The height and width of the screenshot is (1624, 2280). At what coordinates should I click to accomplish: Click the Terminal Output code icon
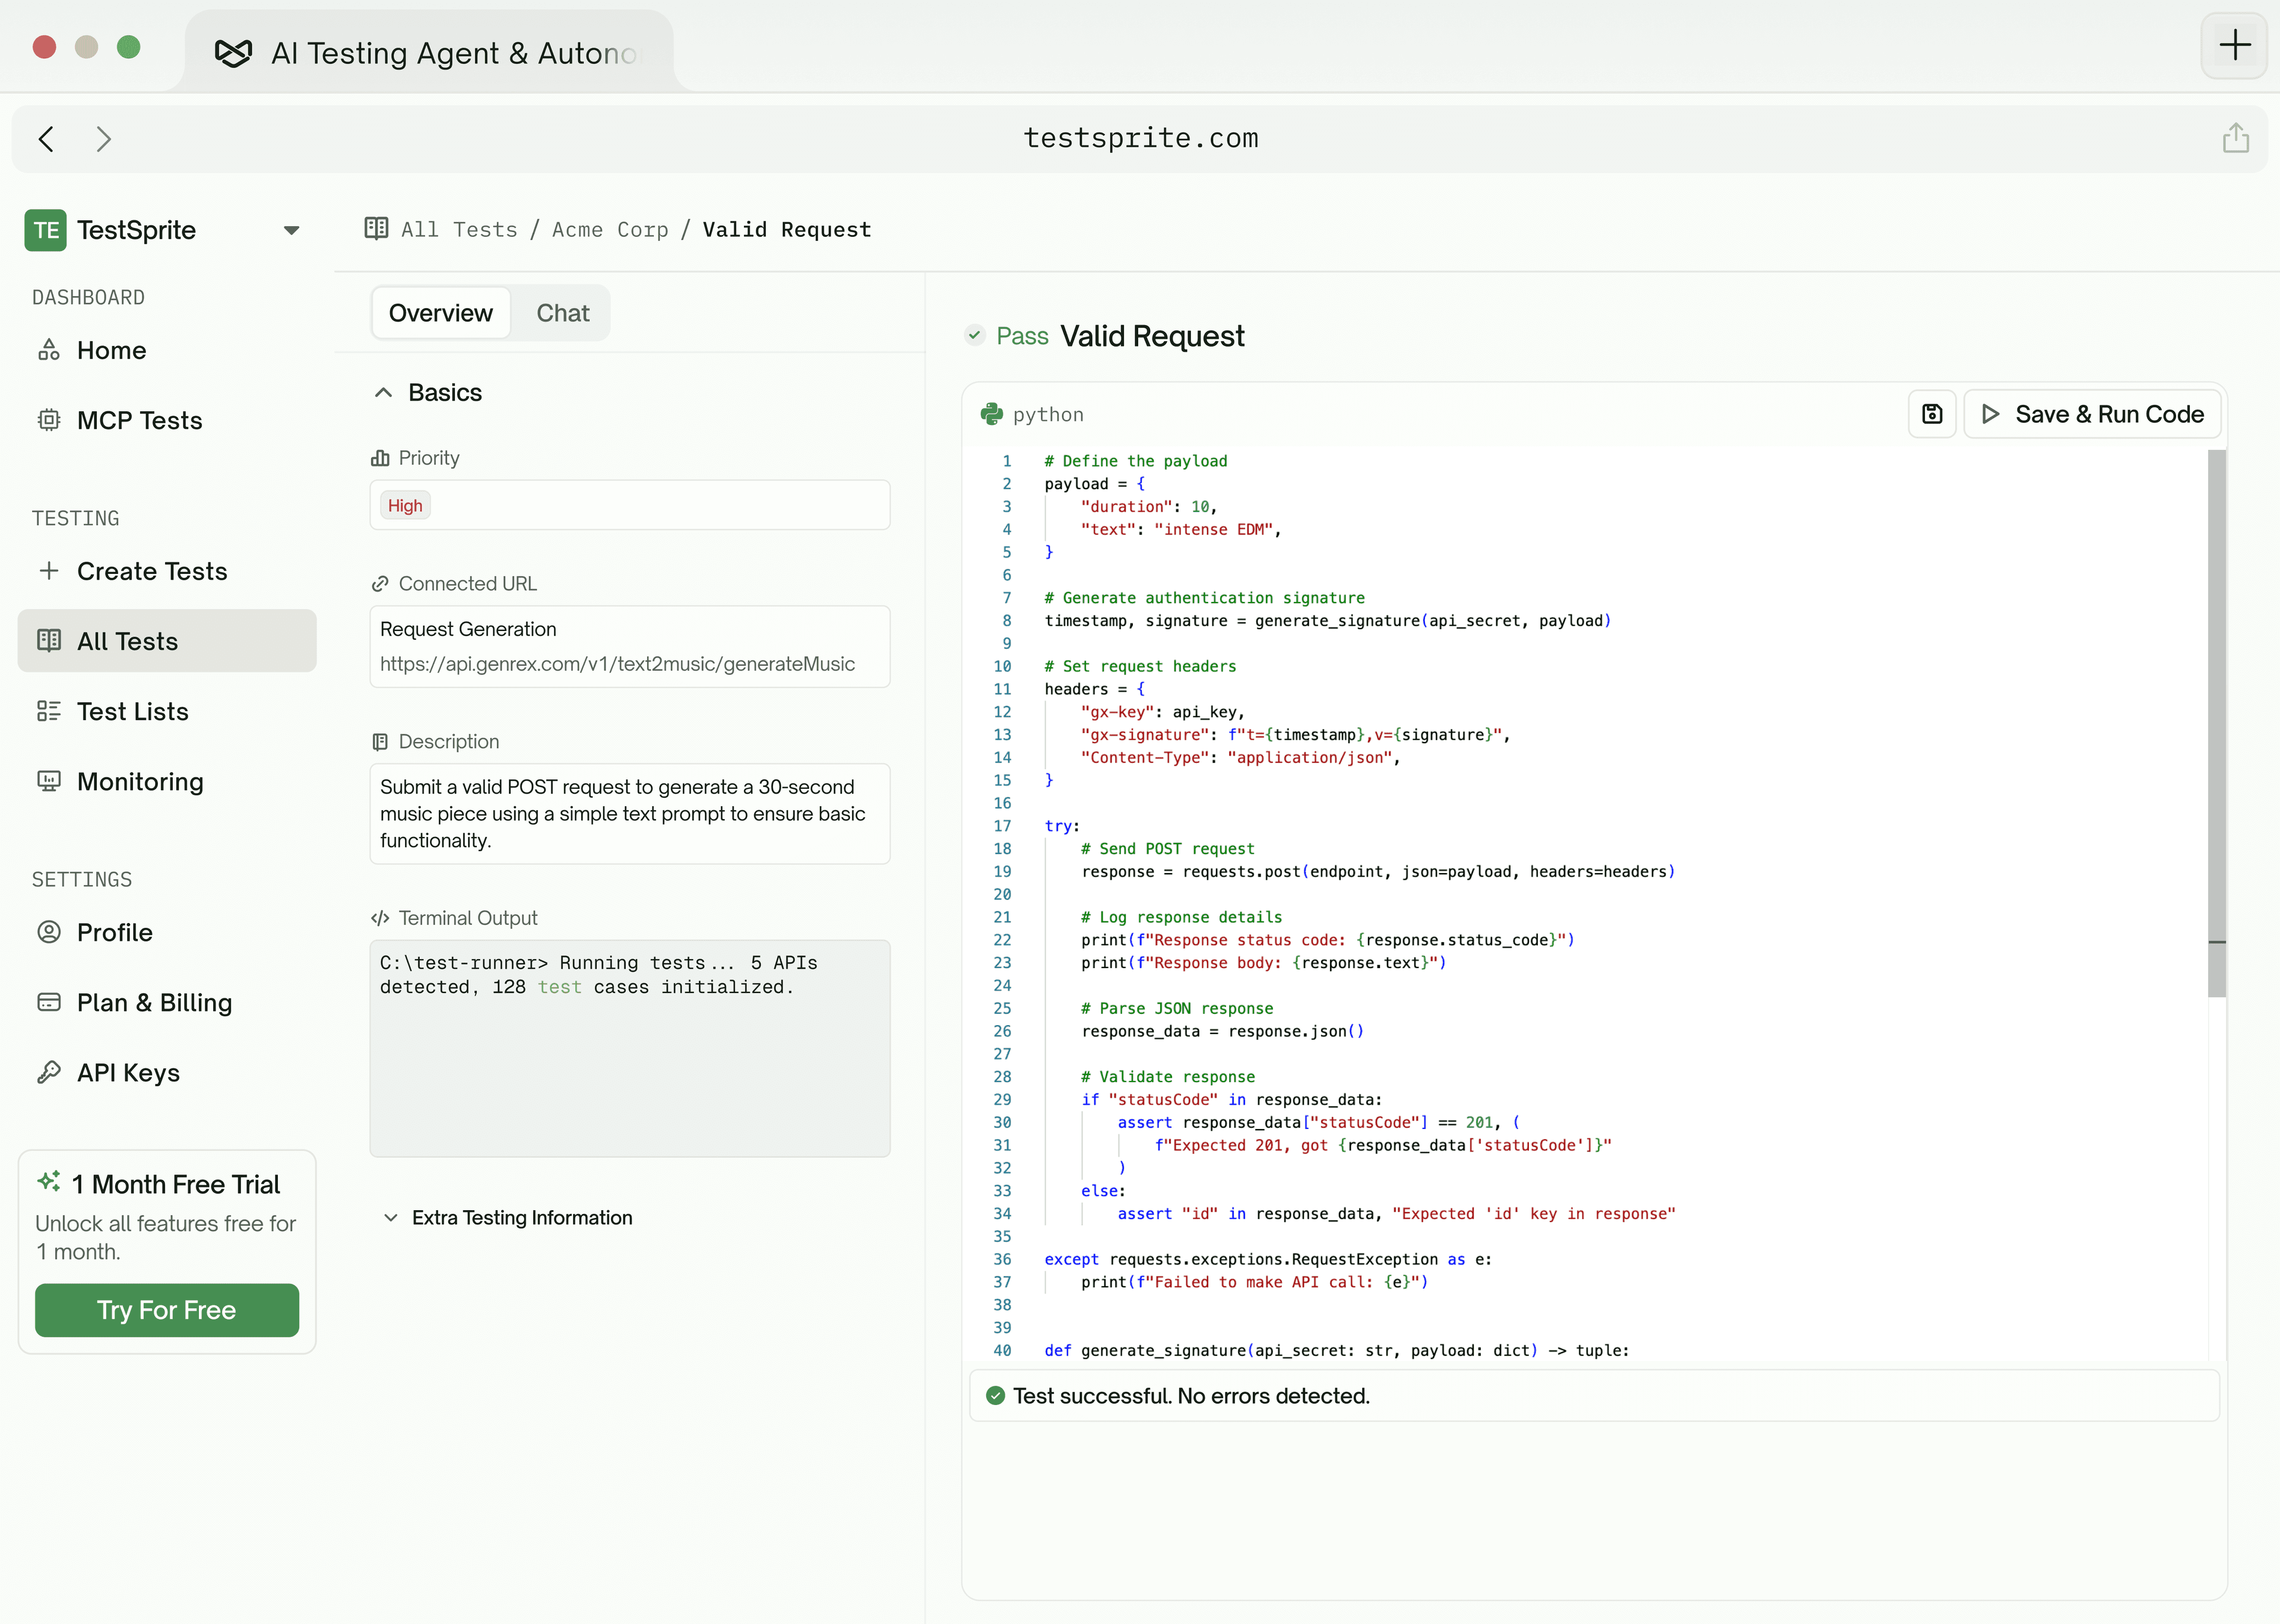point(380,918)
